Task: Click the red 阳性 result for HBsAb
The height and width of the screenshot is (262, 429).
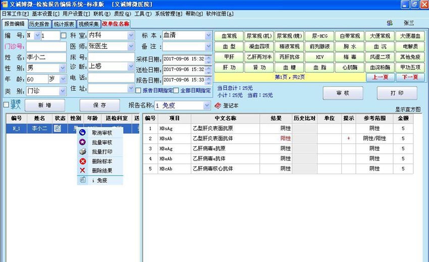Action: 285,138
